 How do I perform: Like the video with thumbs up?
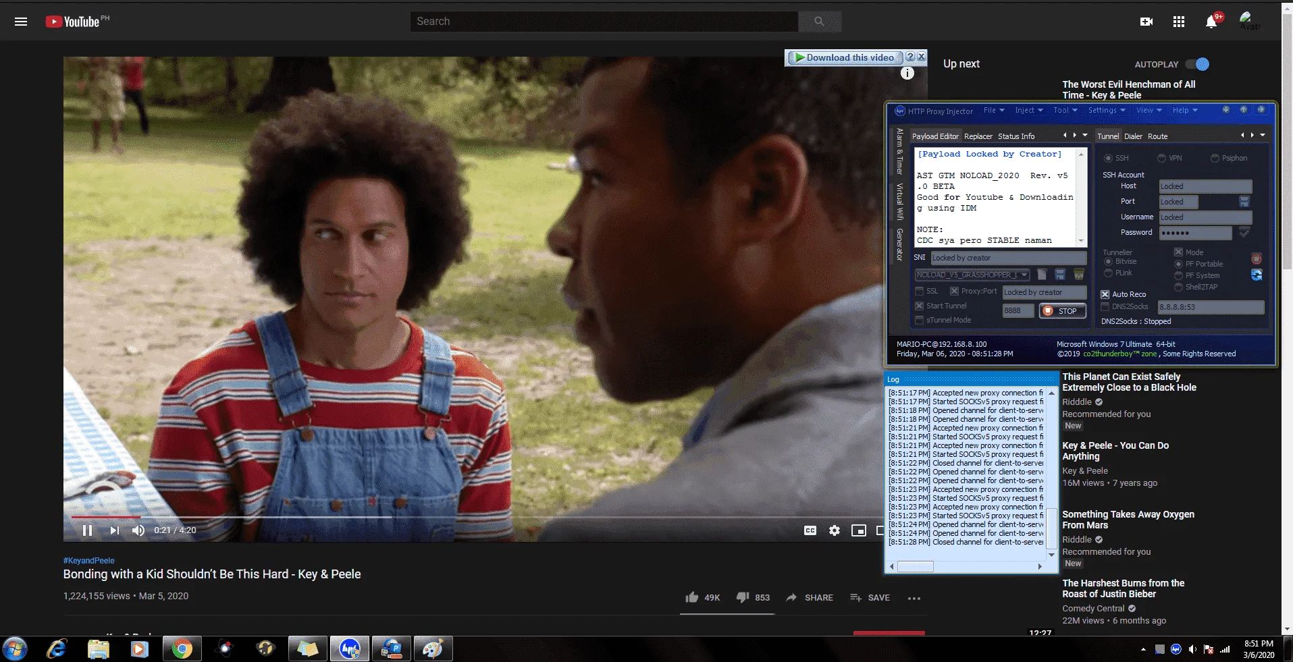point(692,597)
